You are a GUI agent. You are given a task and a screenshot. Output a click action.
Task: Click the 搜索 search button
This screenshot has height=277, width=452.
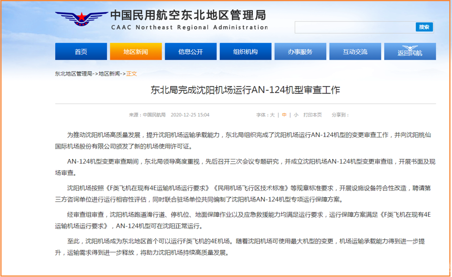tap(424, 27)
